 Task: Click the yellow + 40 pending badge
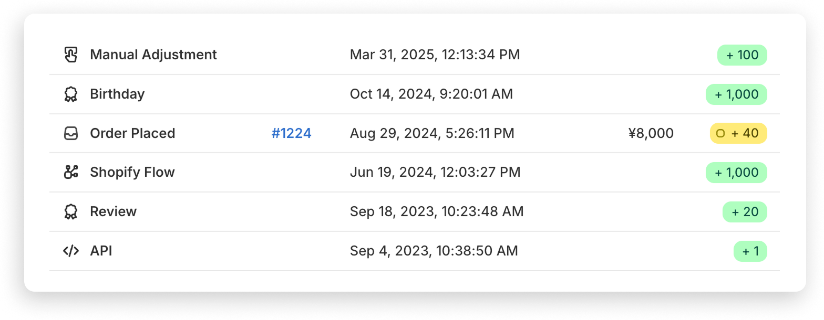[738, 133]
